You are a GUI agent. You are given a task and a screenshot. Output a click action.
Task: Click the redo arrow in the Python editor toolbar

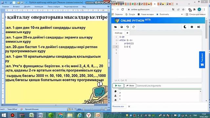point(134,27)
